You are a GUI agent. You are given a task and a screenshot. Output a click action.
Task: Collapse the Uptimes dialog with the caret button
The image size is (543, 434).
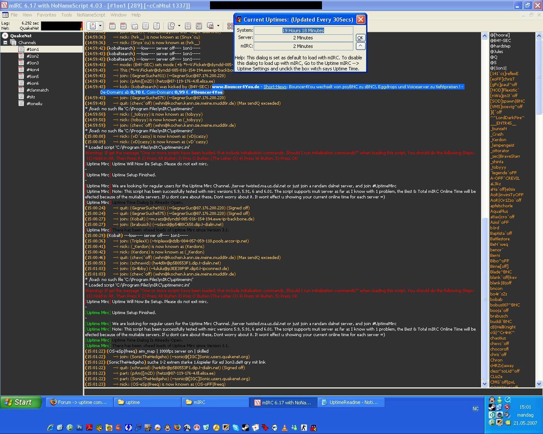(x=360, y=46)
